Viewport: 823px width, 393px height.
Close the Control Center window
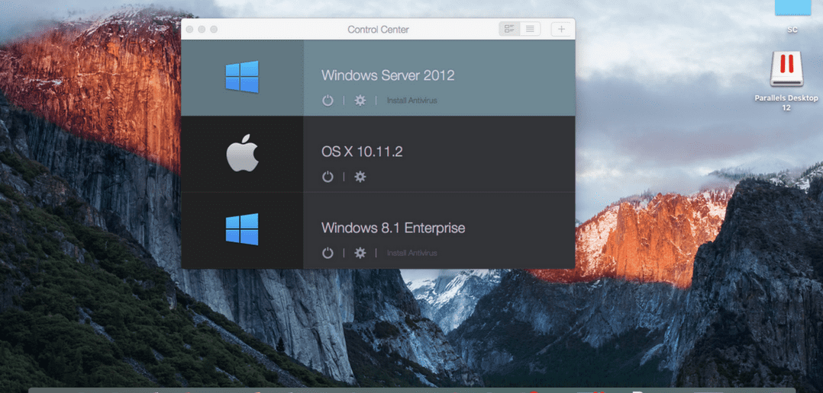(189, 29)
